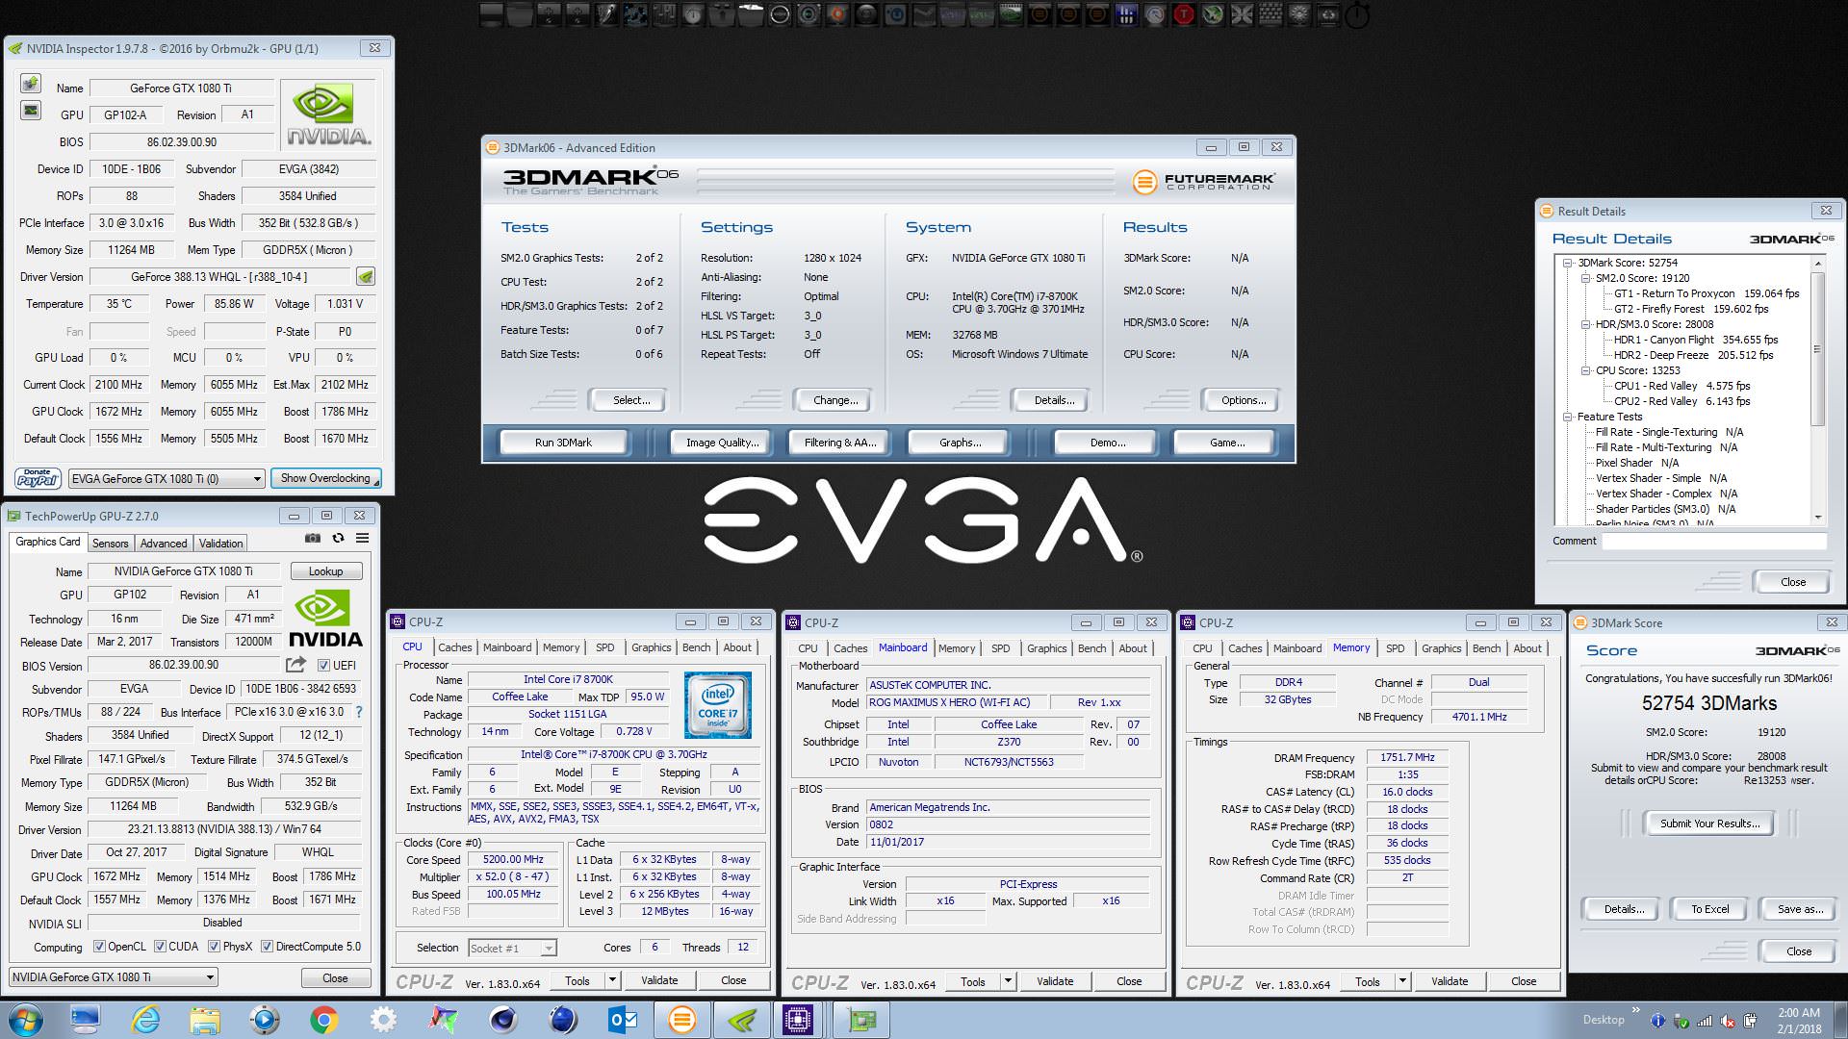Open Cinema 4D sphere icon on taskbar

[x=502, y=1020]
